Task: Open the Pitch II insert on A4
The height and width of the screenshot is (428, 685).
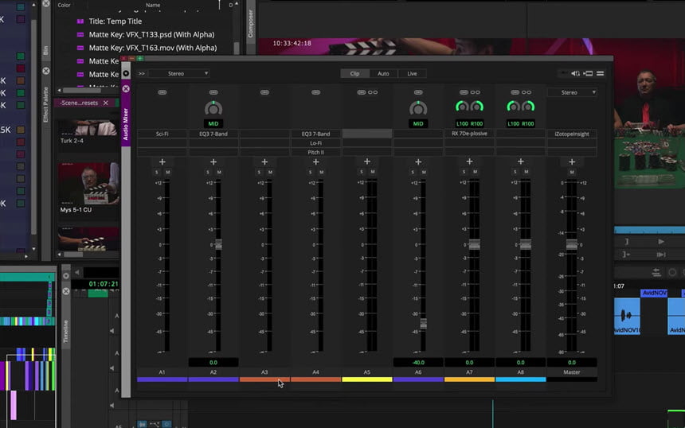Action: point(316,152)
